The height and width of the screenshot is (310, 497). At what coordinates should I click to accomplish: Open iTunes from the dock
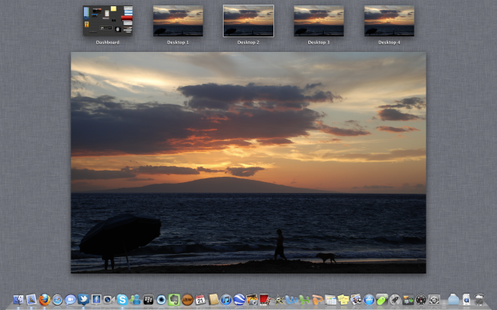pos(226,299)
